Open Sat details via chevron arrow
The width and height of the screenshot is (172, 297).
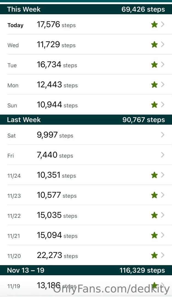tap(163, 135)
